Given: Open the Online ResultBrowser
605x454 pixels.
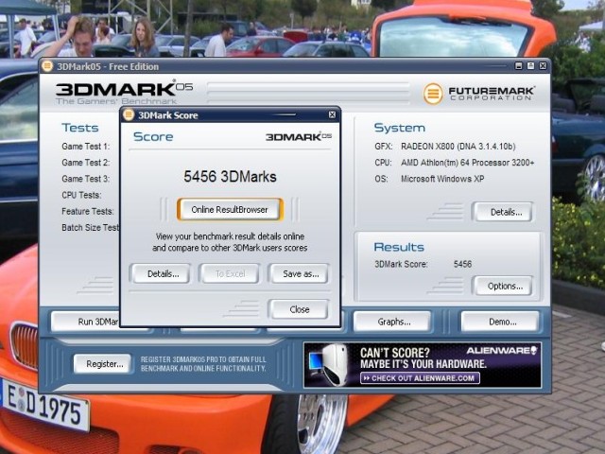Looking at the screenshot, I should tap(230, 210).
